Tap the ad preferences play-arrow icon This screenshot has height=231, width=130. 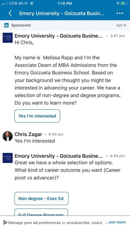coord(5,222)
